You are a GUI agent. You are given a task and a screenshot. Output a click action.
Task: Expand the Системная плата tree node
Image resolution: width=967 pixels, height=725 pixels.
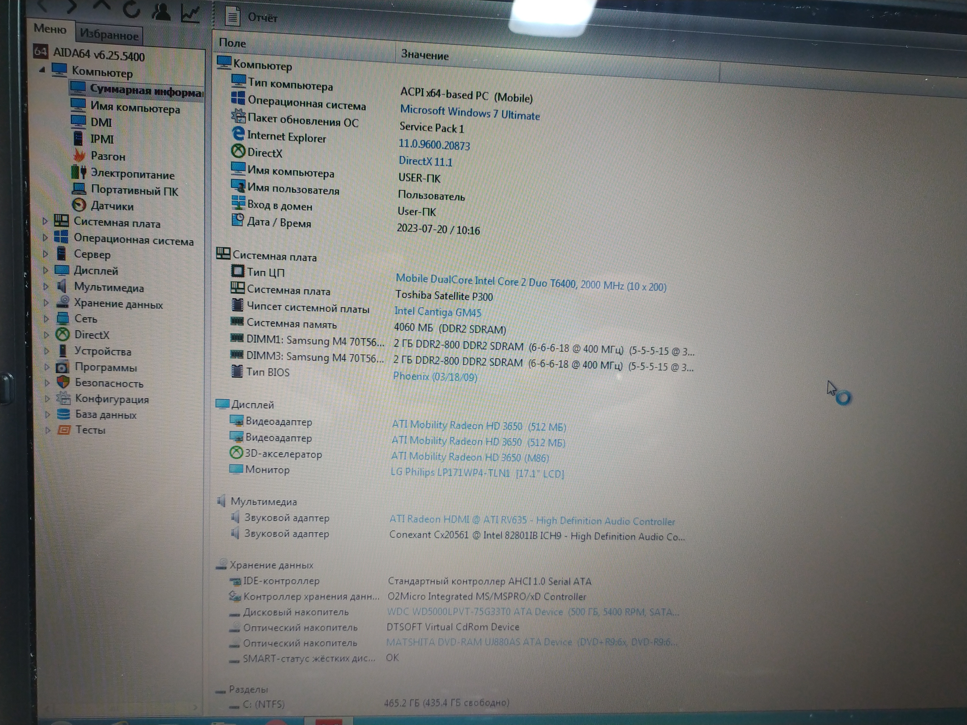click(45, 221)
